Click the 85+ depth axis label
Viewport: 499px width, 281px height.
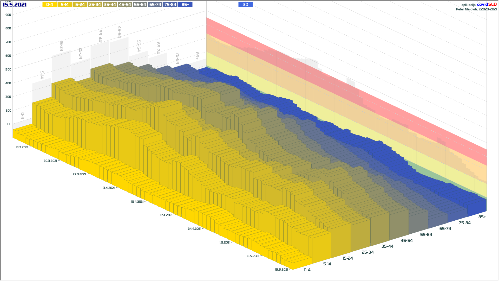[482, 217]
